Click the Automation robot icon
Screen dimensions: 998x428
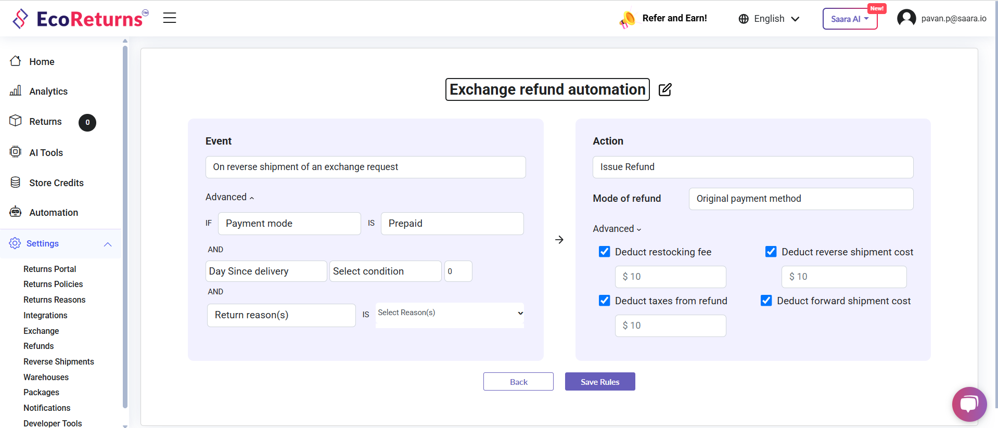click(16, 212)
